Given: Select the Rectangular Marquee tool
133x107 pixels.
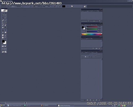Looking at the screenshot, I should tap(3, 13).
